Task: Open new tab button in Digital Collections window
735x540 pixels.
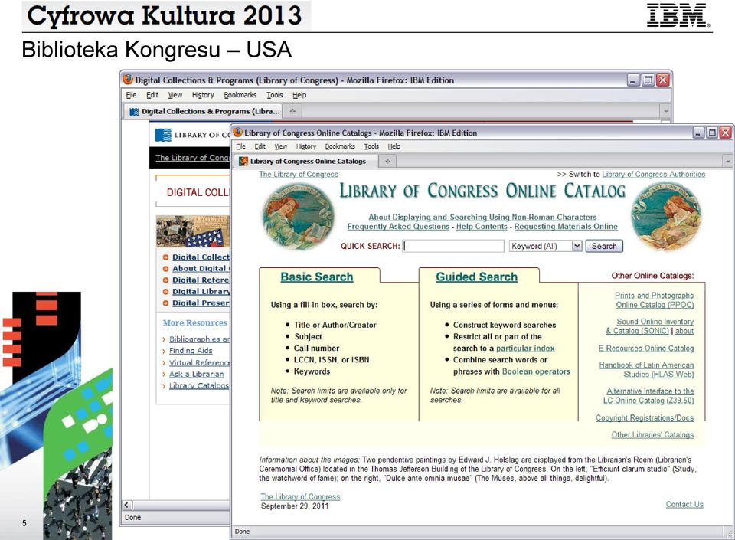Action: point(292,111)
